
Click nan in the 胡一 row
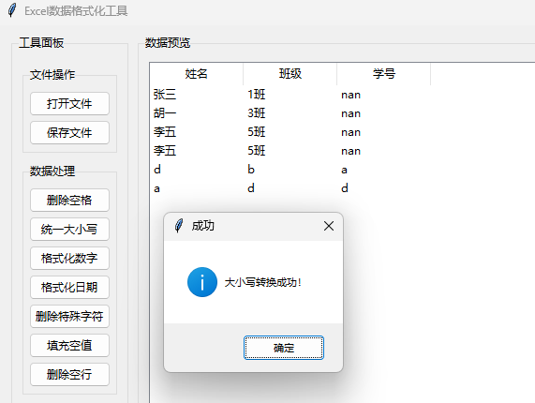click(350, 113)
